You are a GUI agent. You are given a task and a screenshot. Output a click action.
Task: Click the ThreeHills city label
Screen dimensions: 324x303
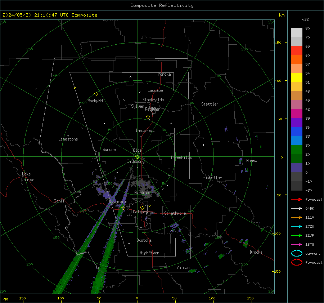click(181, 157)
